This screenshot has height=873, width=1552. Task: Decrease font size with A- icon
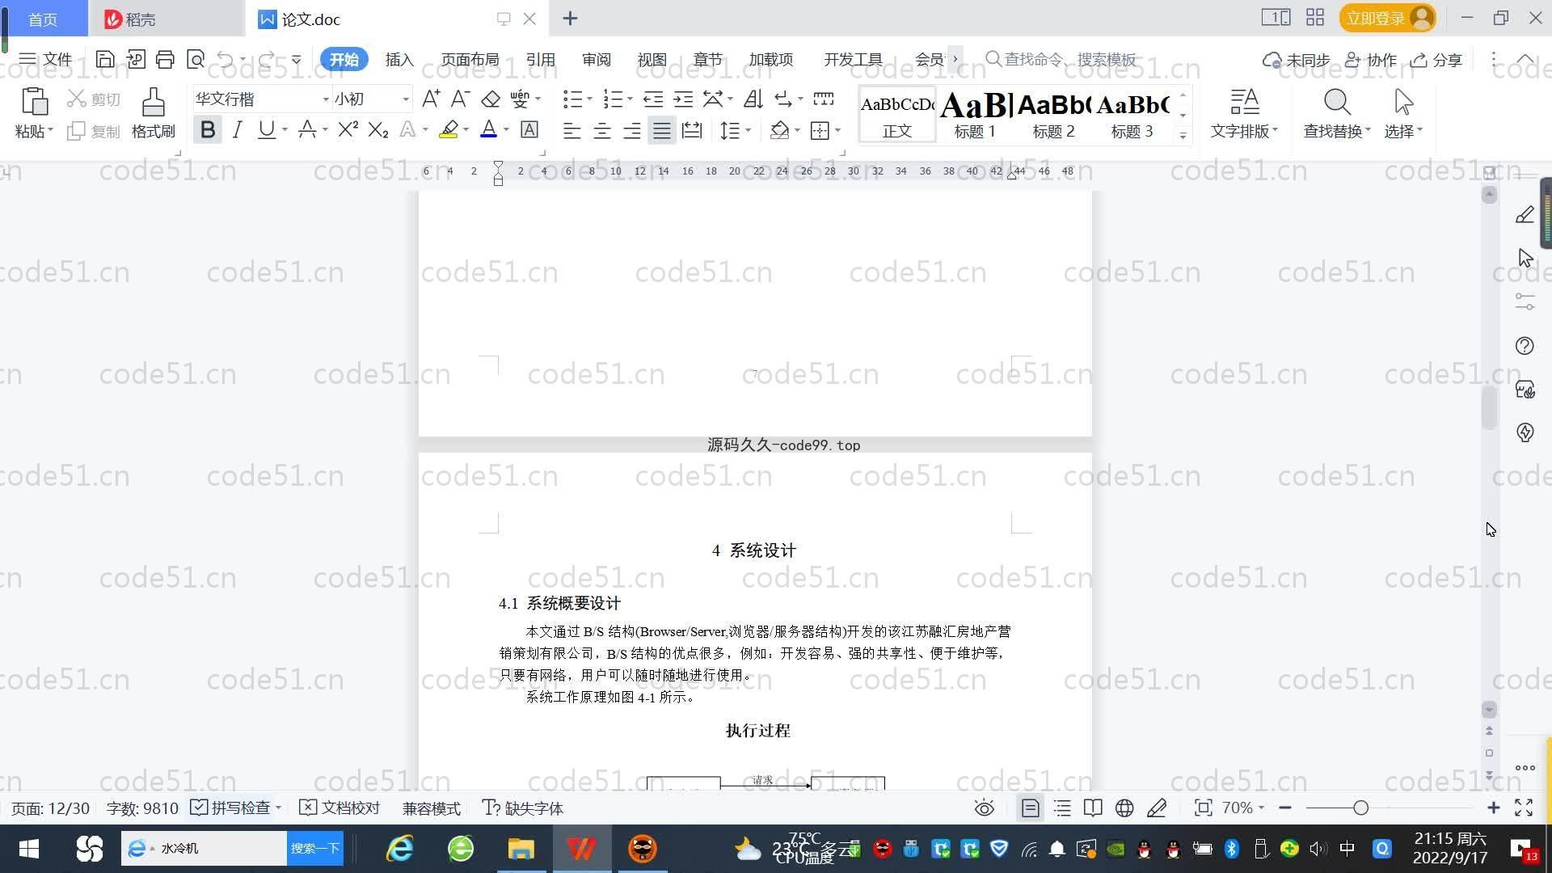pos(460,99)
